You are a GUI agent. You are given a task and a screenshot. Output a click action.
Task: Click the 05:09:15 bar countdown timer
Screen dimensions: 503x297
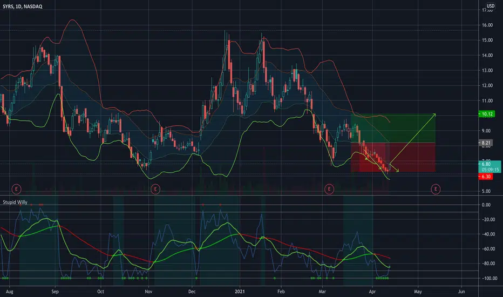(490, 170)
